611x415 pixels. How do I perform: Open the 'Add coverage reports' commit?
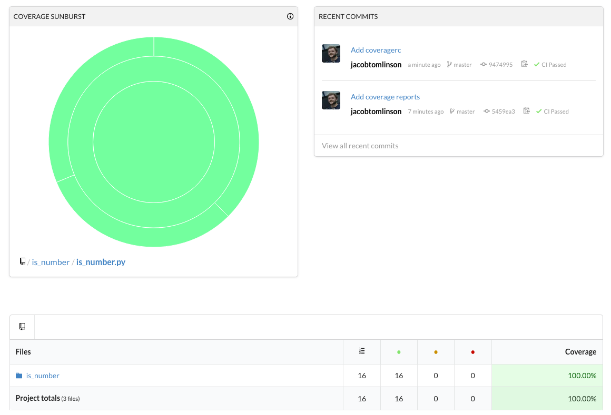[385, 97]
